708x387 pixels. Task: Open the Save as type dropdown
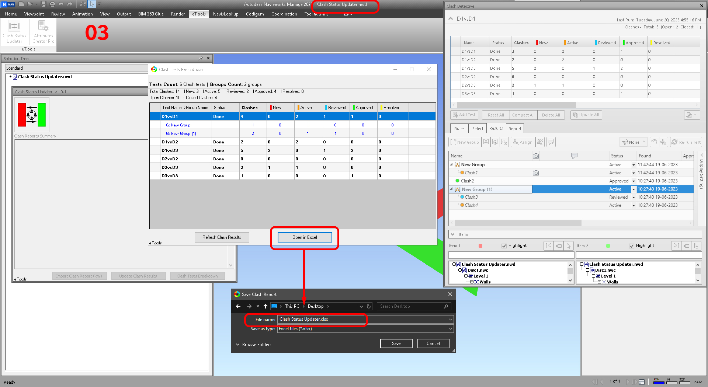(x=450, y=329)
